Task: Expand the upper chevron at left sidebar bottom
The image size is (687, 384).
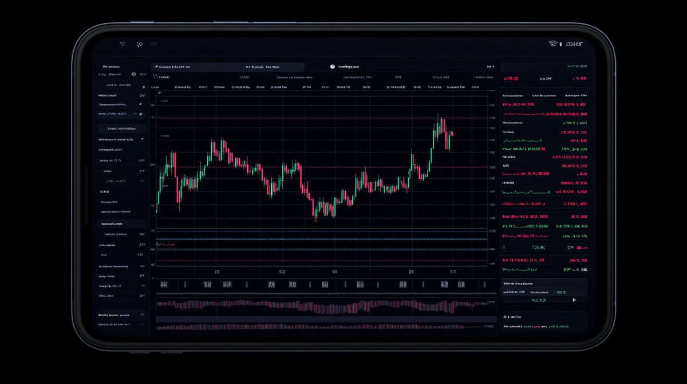Action: tap(142, 314)
